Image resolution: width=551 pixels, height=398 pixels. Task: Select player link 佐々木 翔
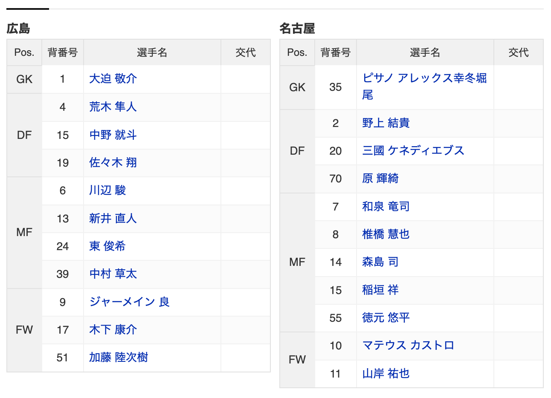pos(113,163)
